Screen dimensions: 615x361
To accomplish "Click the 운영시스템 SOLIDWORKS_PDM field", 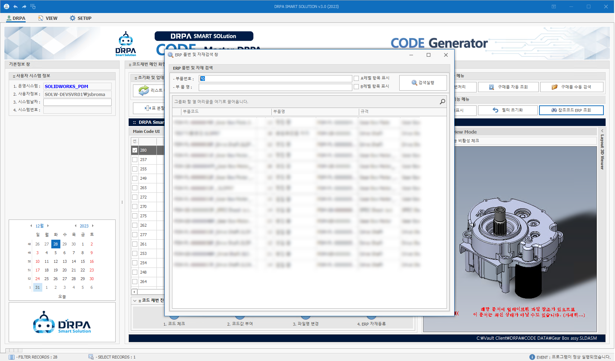I will coord(77,87).
